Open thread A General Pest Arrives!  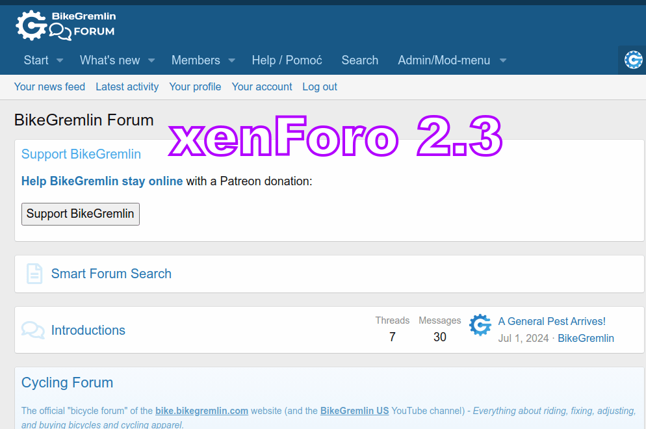point(552,321)
